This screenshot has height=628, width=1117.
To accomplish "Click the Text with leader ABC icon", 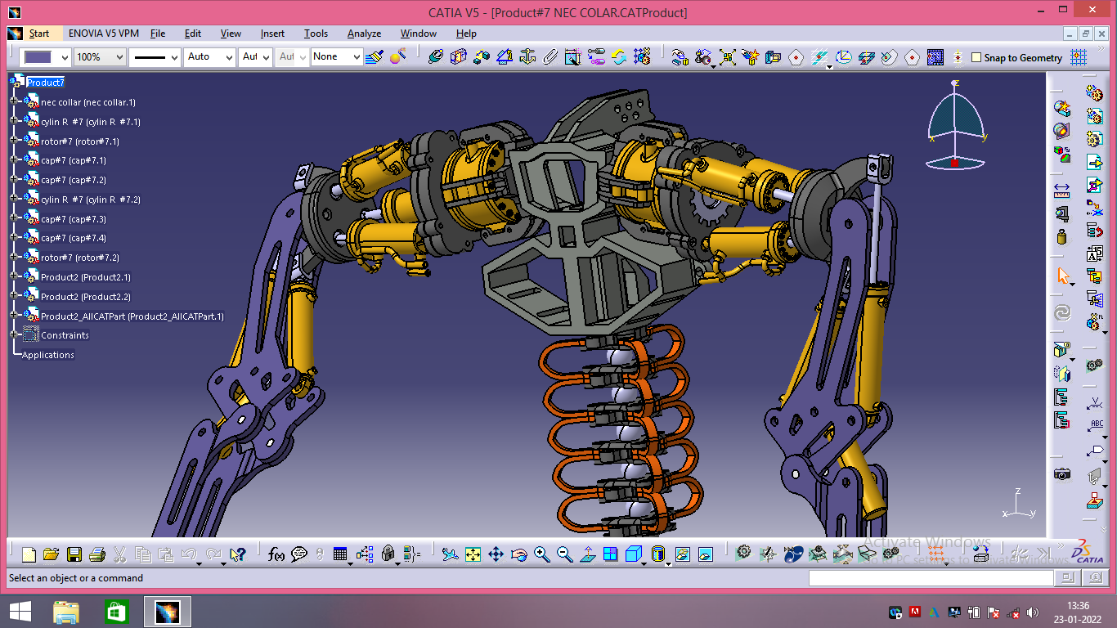I will 1096,426.
